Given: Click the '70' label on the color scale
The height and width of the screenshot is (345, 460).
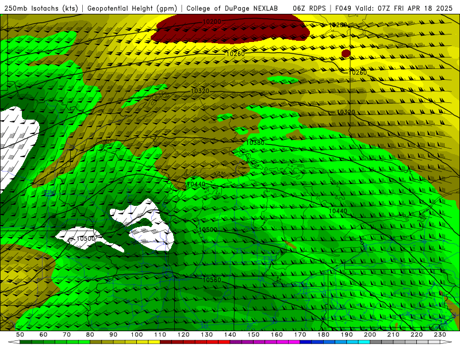Looking at the screenshot, I should point(67,335).
